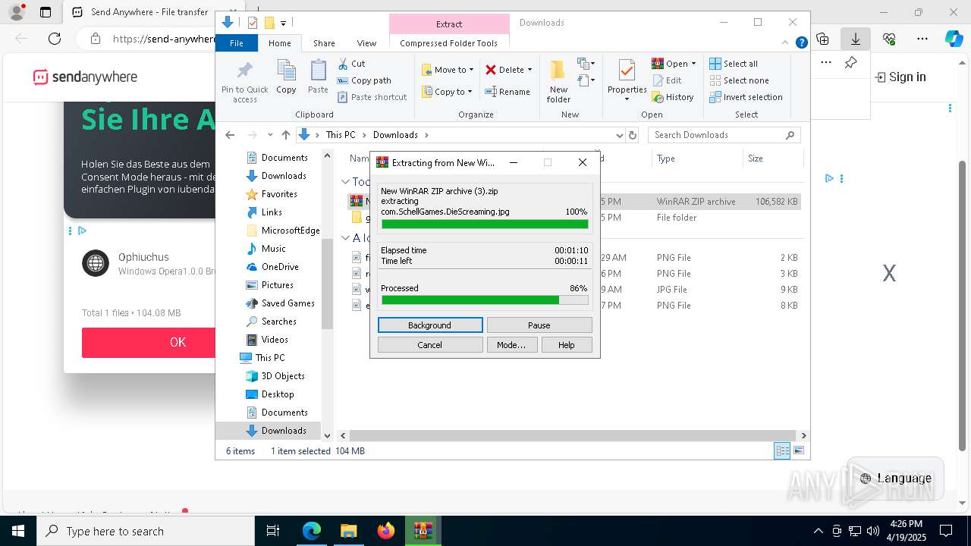Click Background button in WinRAR dialog

click(430, 325)
